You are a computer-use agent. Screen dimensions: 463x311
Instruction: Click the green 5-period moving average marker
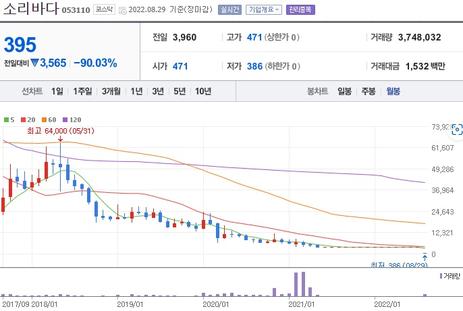coord(6,120)
